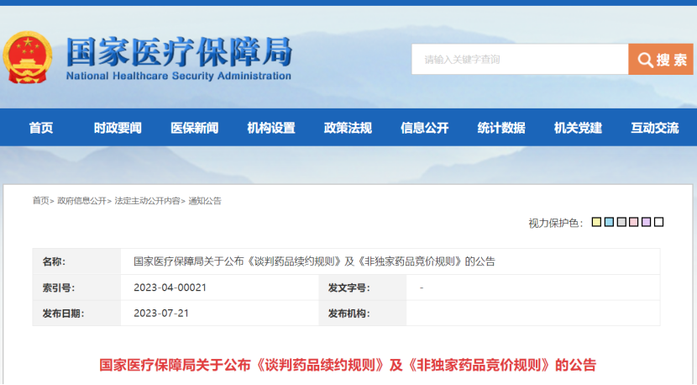
Task: Click 政府信息公开 breadcrumb link
Action: (81, 201)
